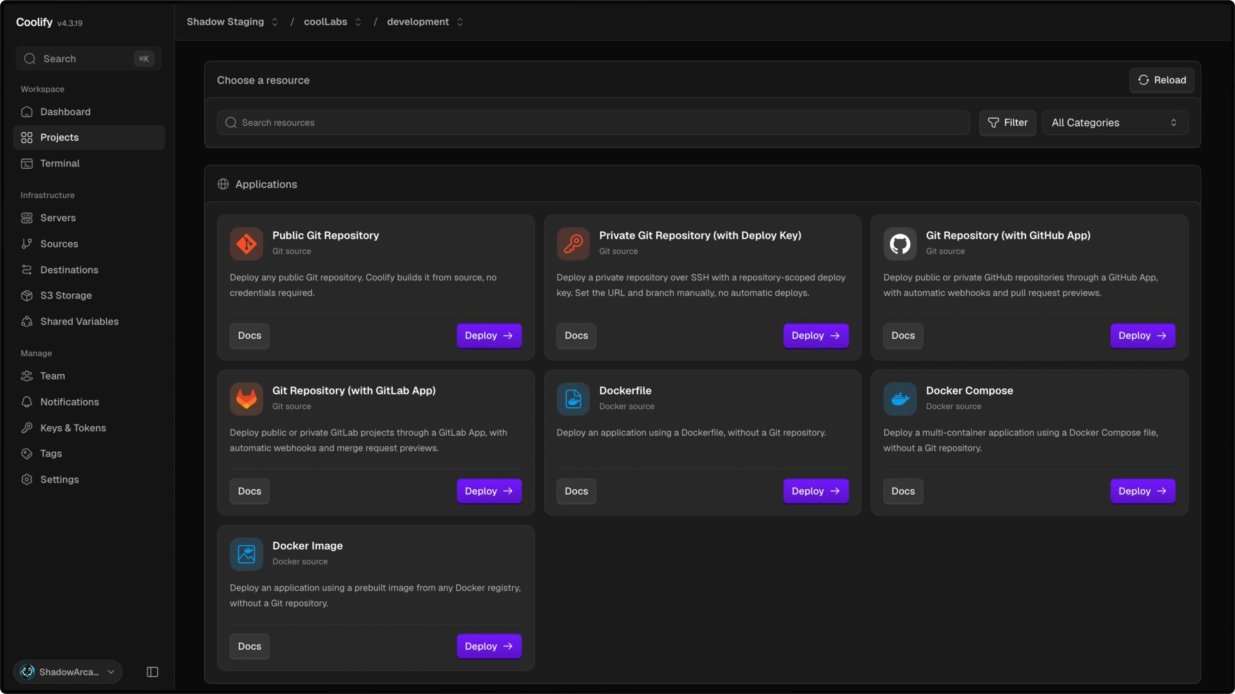Viewport: 1235px width, 694px height.
Task: Open Docs for Private Git Repository
Action: [576, 335]
